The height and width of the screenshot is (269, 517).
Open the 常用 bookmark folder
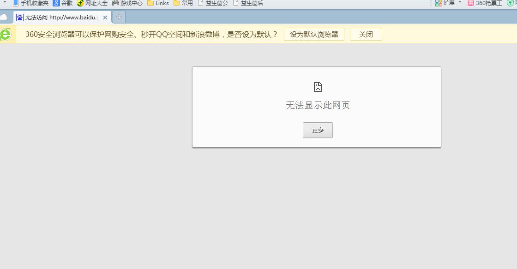(x=183, y=3)
